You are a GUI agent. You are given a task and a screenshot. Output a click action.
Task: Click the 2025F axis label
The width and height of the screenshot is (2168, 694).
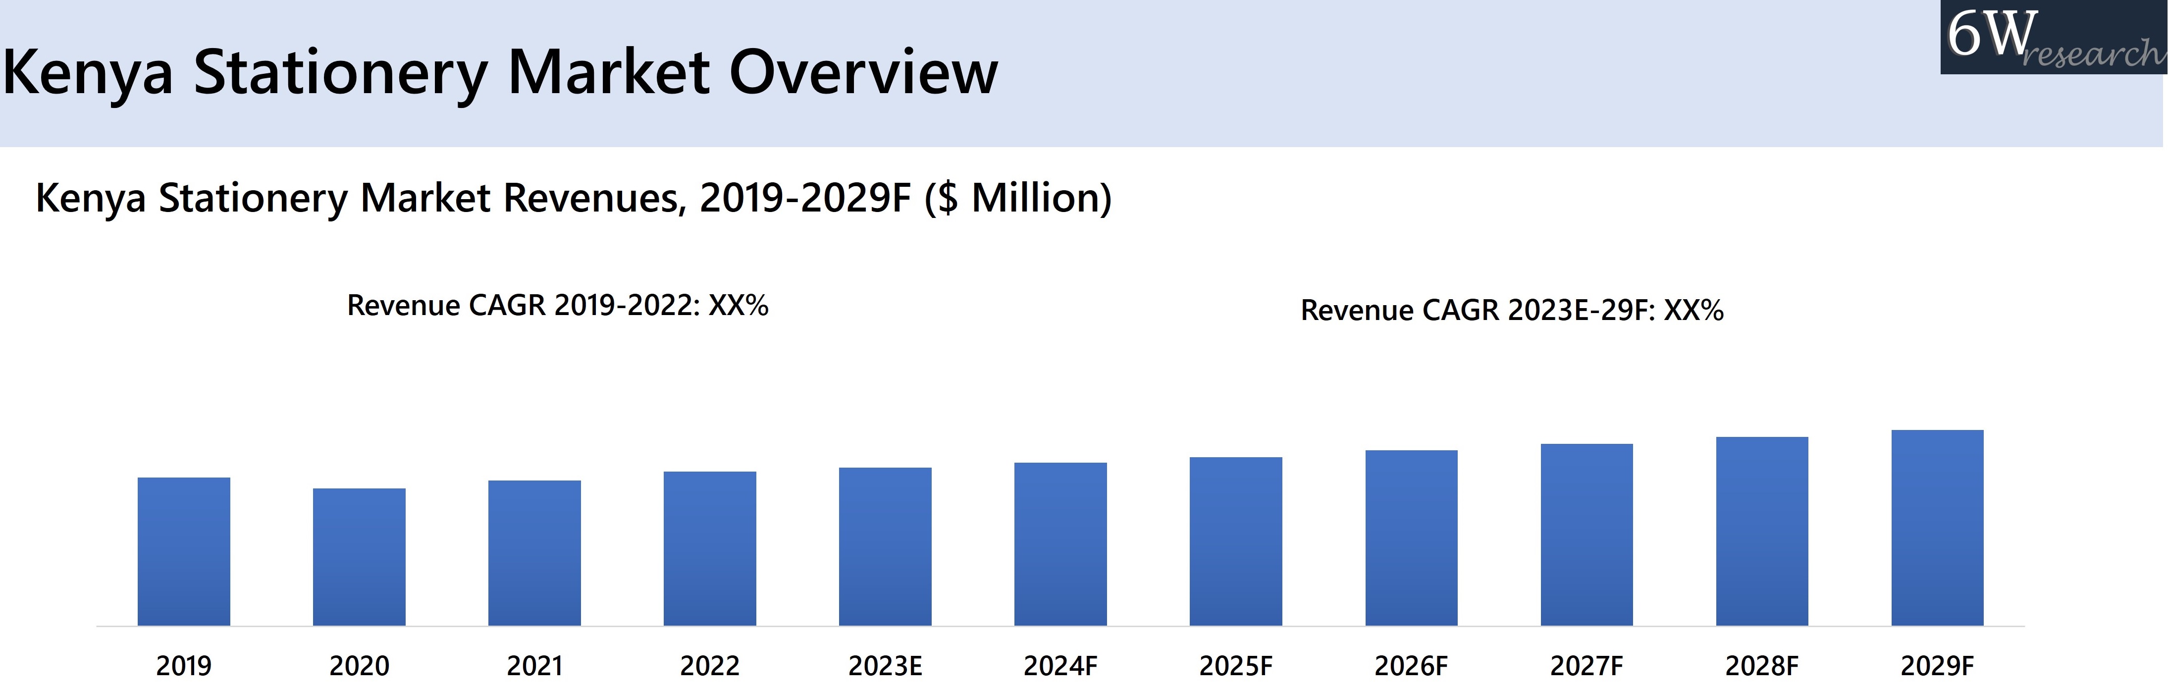pyautogui.click(x=1235, y=666)
